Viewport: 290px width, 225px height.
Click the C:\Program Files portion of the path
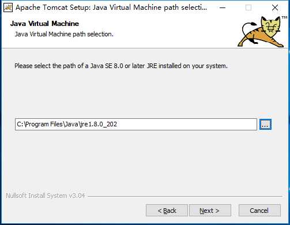40,124
